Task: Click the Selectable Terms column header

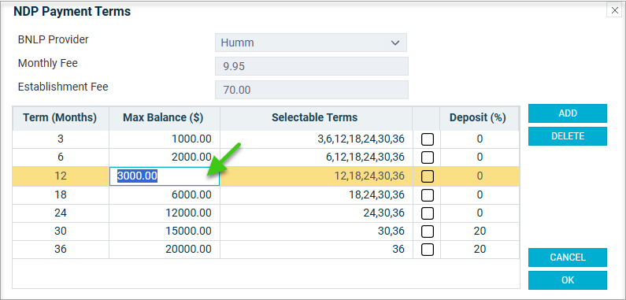Action: pos(317,118)
